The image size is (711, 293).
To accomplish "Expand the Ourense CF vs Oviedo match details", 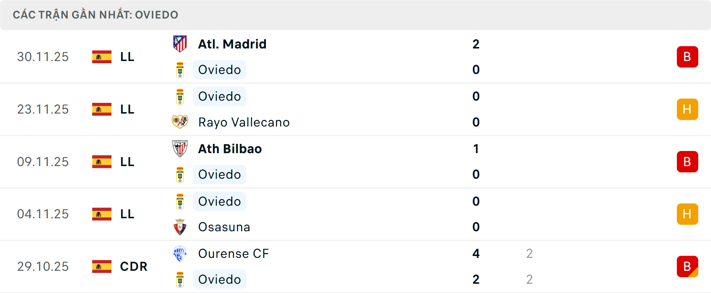I will 355,266.
